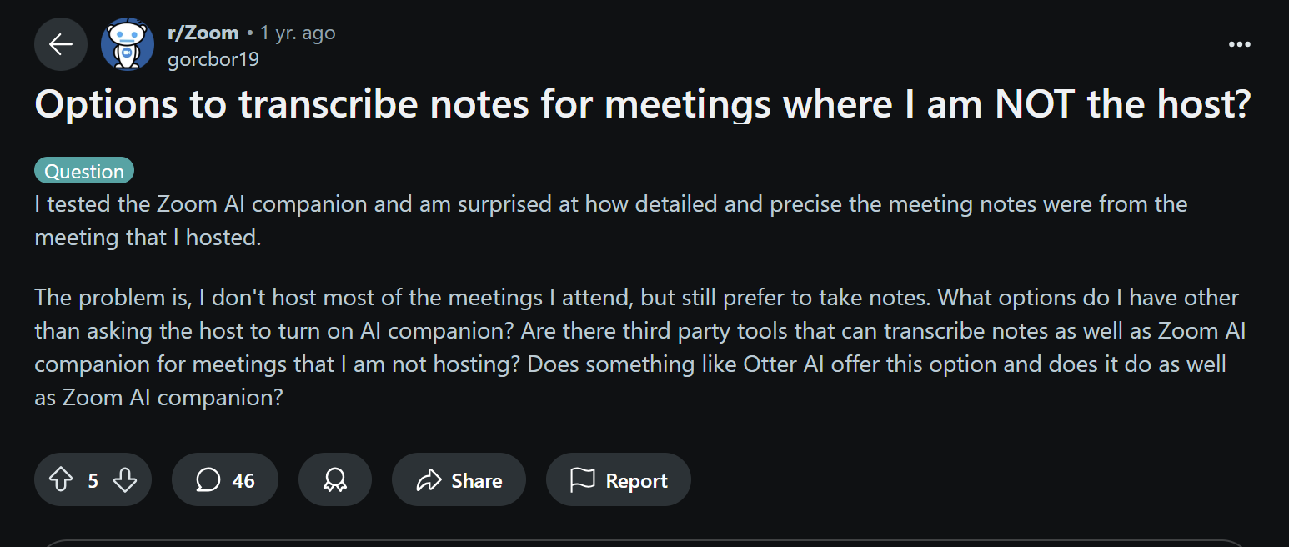Click the Share arrow icon
The width and height of the screenshot is (1289, 547).
click(429, 480)
